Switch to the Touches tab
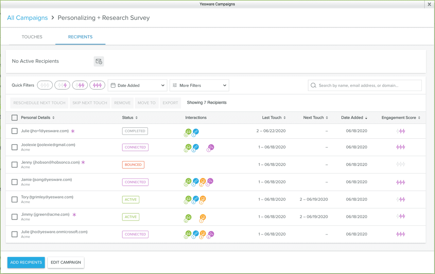This screenshot has width=435, height=274. click(32, 37)
